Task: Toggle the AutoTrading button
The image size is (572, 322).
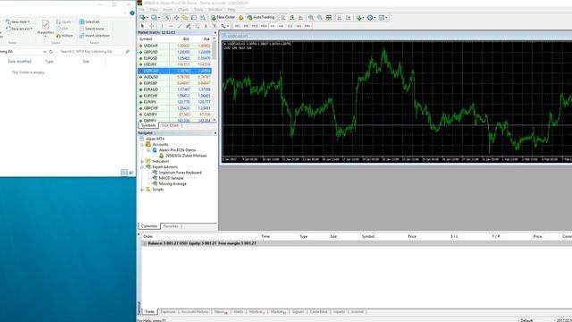Action: click(260, 17)
